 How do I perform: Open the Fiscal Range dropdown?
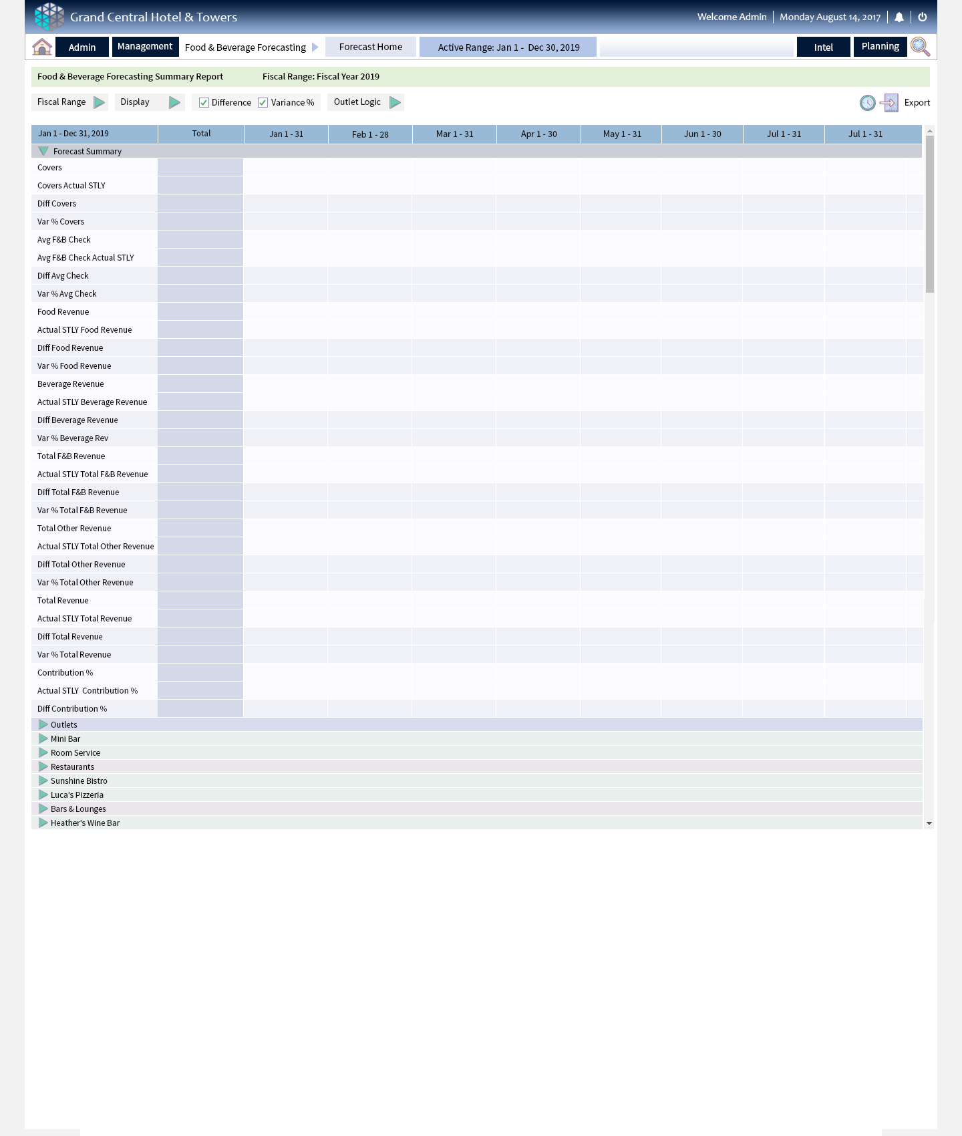(99, 102)
